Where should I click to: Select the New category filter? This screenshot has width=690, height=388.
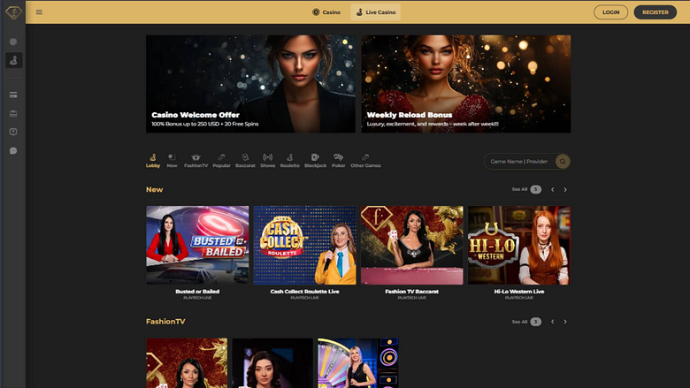click(172, 161)
